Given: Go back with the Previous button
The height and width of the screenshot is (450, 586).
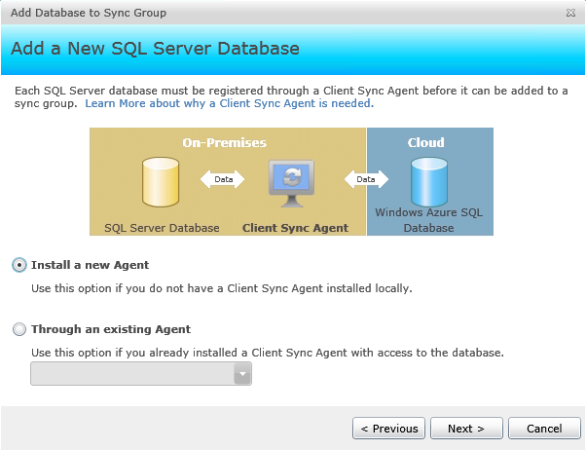Looking at the screenshot, I should [x=388, y=429].
